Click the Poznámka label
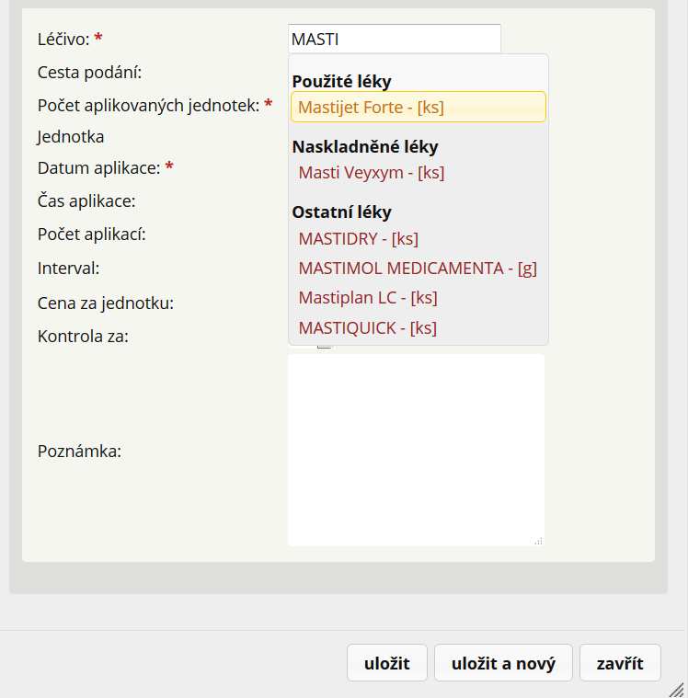Screen dimensions: 688x698 [x=79, y=452]
